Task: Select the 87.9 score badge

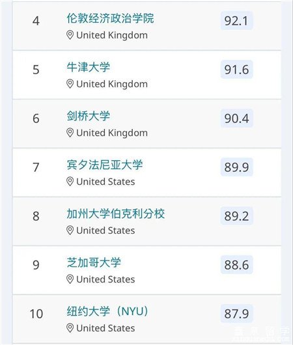Action: pyautogui.click(x=236, y=314)
